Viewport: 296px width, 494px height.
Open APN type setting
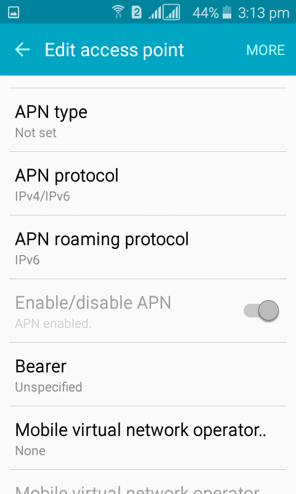(148, 120)
